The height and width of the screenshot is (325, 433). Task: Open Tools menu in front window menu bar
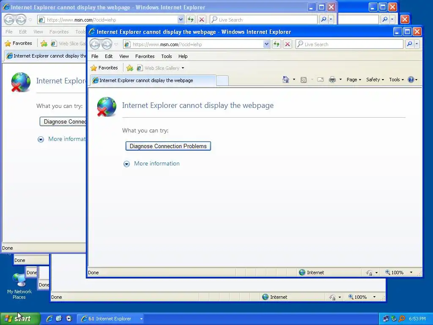click(167, 56)
